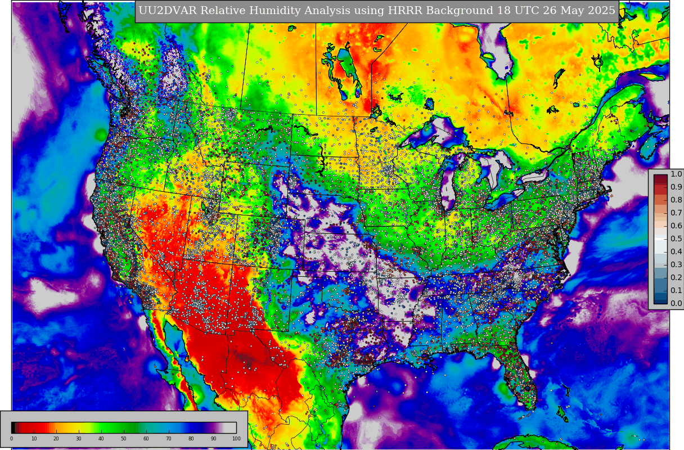Click the 0.1 label on right colorbar
The width and height of the screenshot is (684, 450).
pyautogui.click(x=676, y=291)
